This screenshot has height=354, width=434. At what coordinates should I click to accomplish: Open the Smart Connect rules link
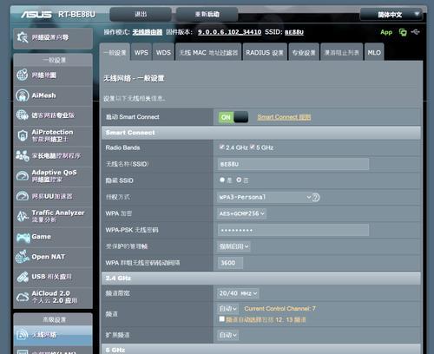[x=284, y=117]
